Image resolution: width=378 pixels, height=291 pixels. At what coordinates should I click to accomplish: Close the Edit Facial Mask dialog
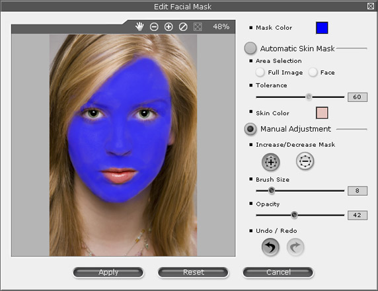pyautogui.click(x=371, y=6)
